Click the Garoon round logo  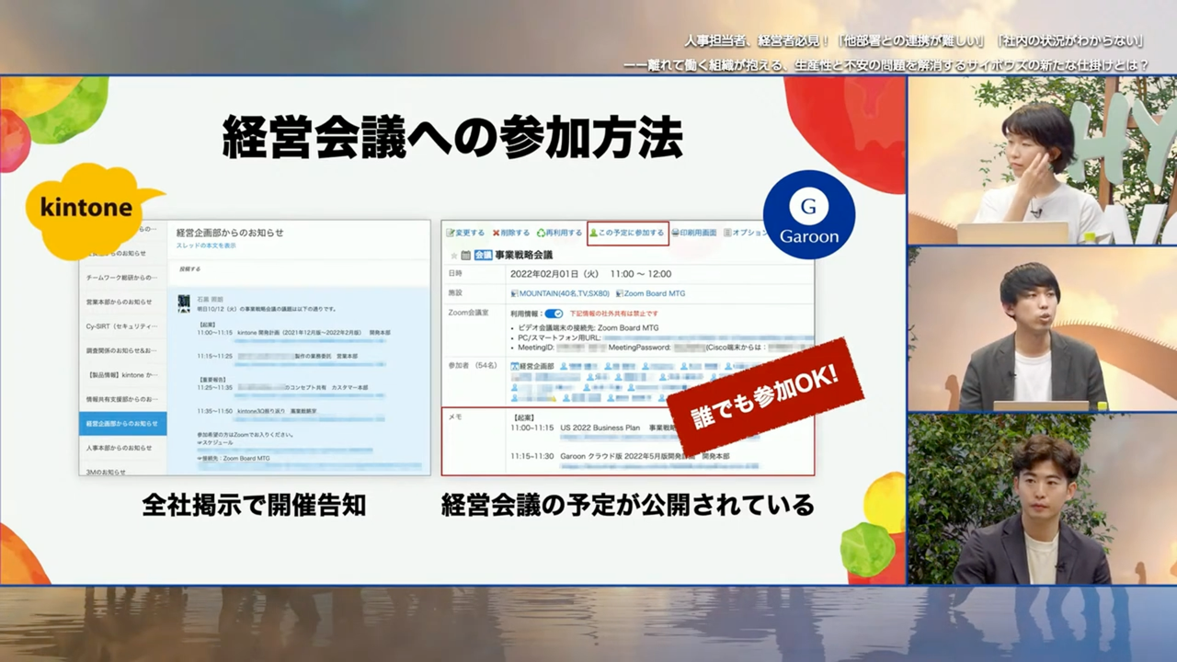(x=809, y=215)
